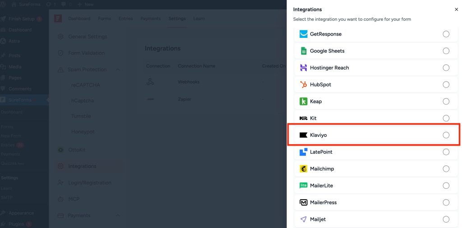Click the Google Sheets logo icon
The image size is (462, 228).
(304, 51)
